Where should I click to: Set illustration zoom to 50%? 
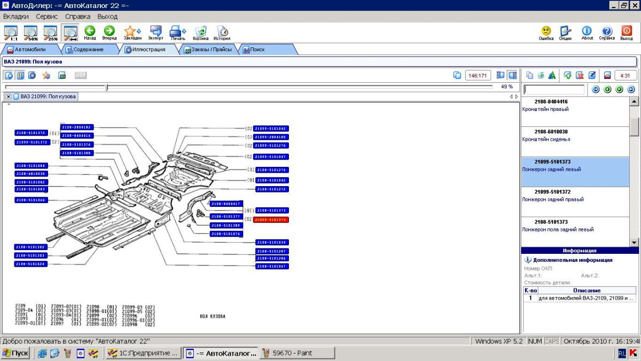[x=30, y=33]
